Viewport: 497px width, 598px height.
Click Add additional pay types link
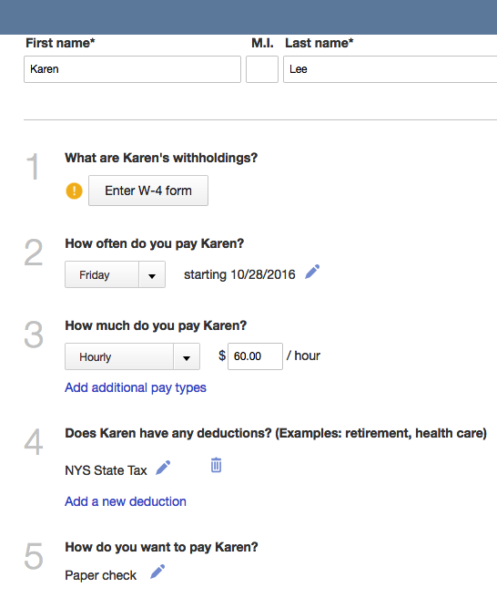136,387
